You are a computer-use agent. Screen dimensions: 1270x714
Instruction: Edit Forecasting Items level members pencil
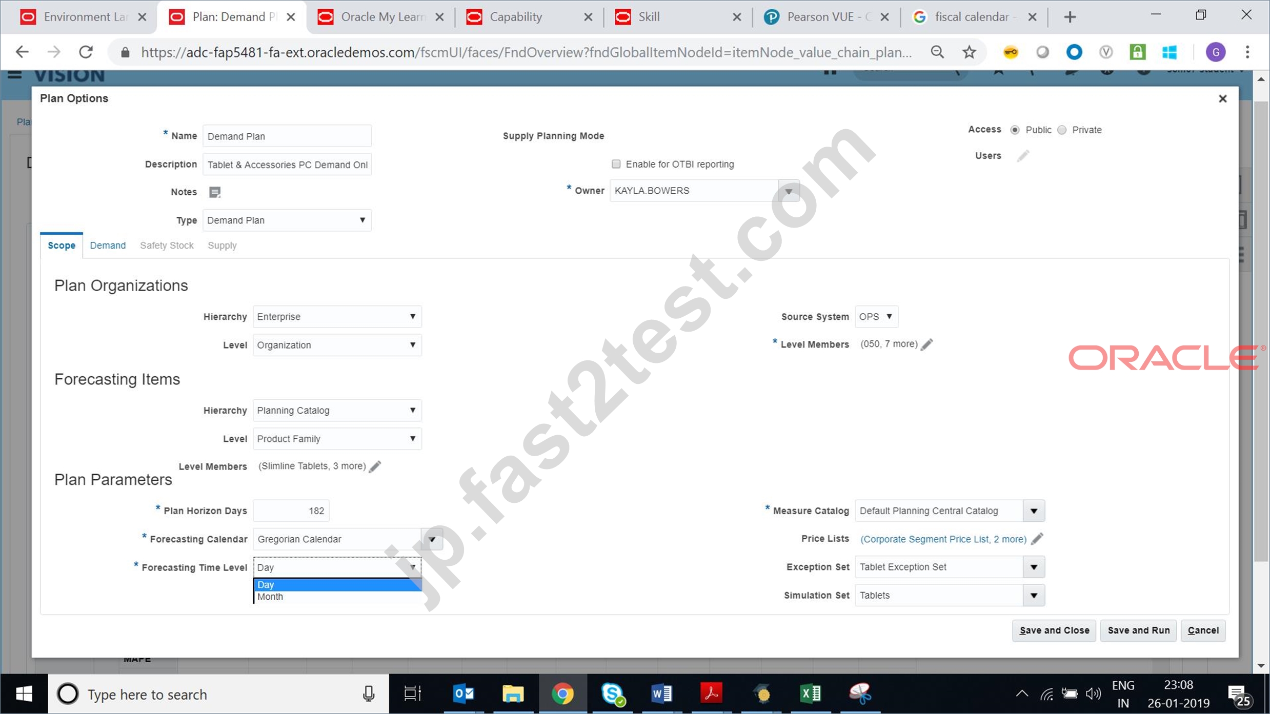coord(375,466)
